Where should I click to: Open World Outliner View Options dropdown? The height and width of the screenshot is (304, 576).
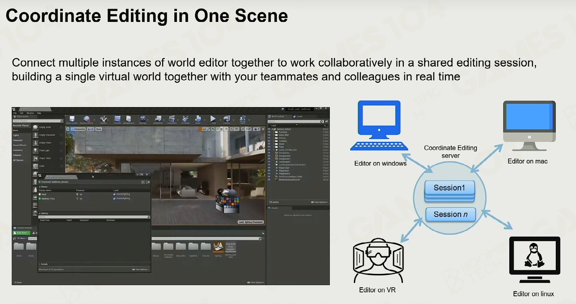pos(319,202)
